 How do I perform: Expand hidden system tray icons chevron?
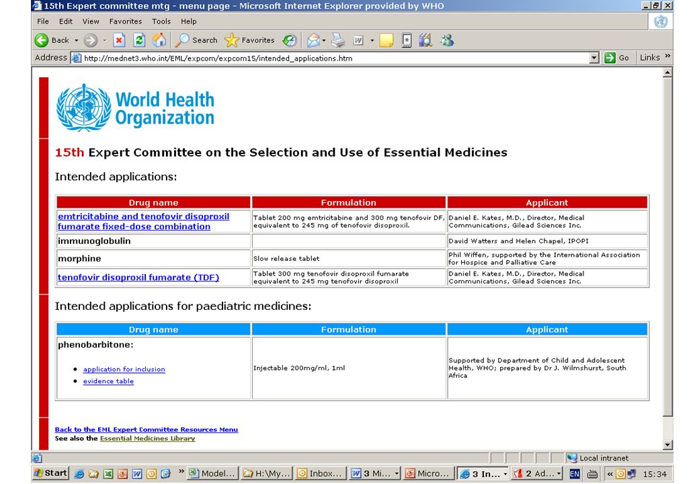point(610,474)
